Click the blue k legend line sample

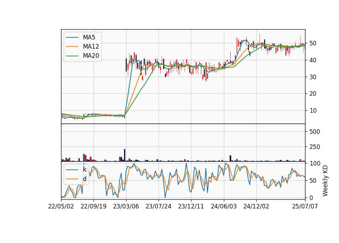(72, 170)
